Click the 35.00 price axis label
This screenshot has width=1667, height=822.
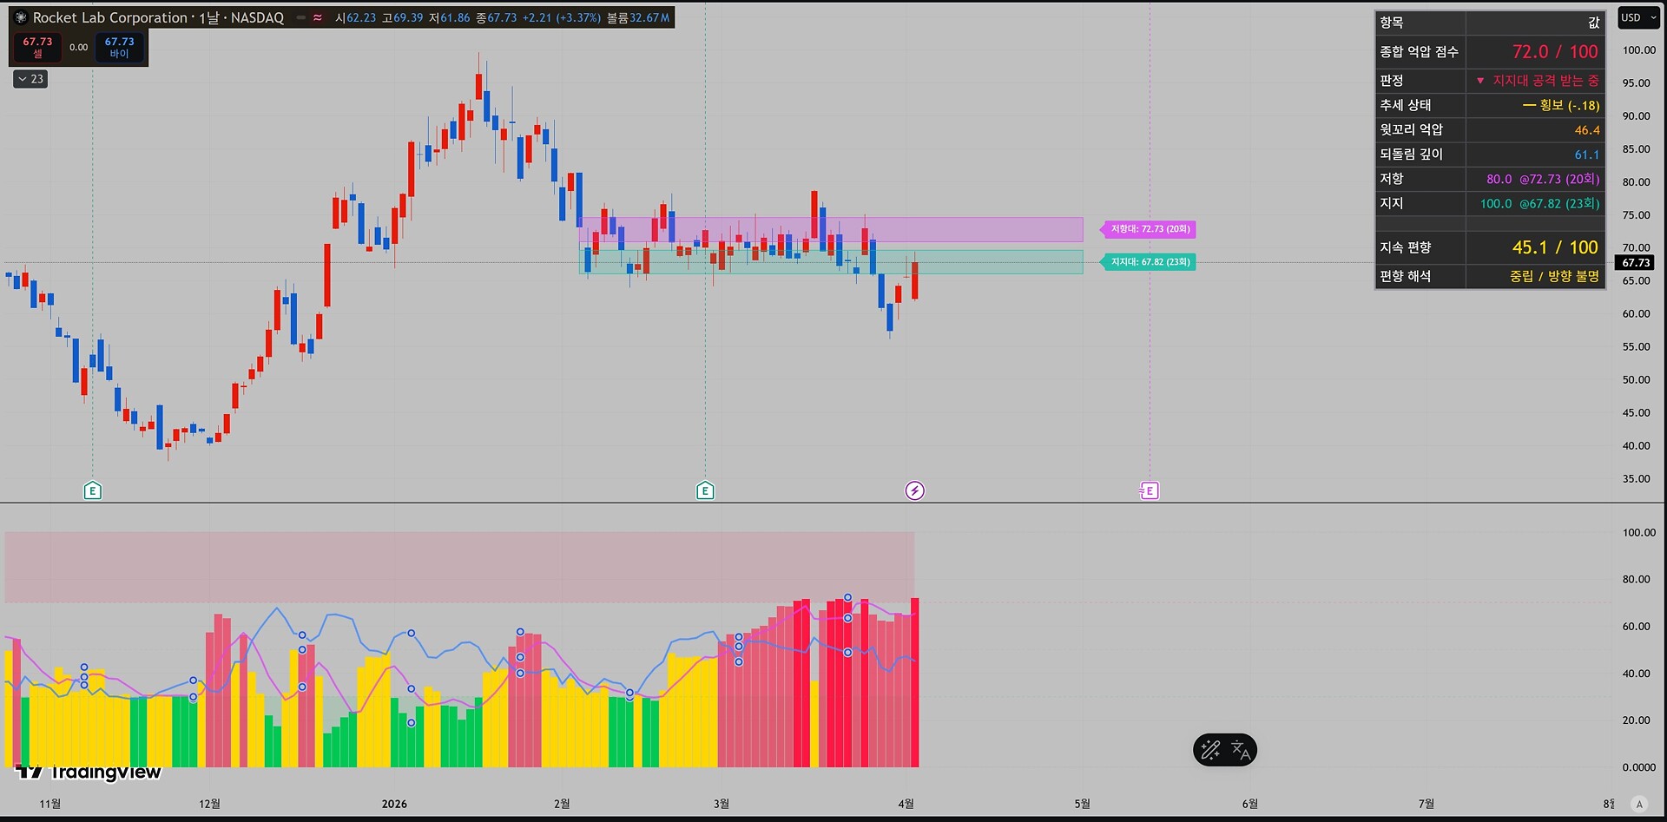click(1636, 479)
